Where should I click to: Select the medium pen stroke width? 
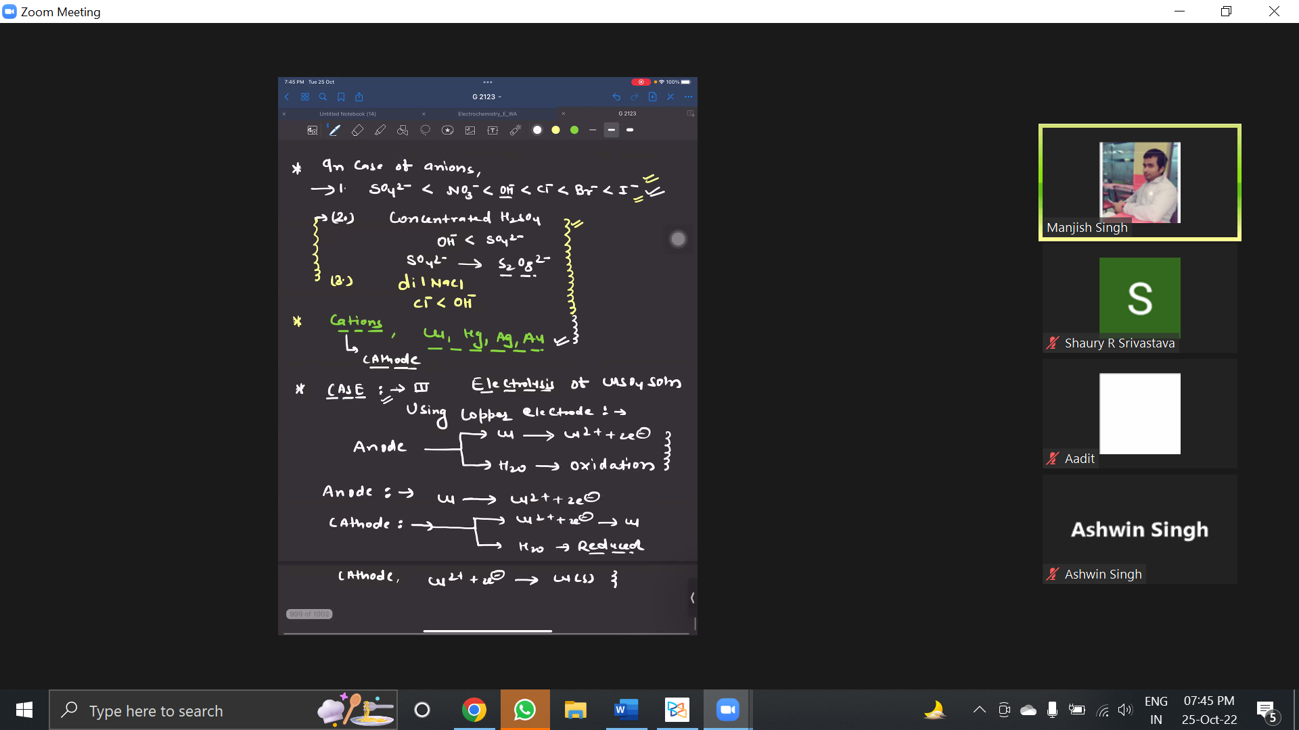click(612, 130)
